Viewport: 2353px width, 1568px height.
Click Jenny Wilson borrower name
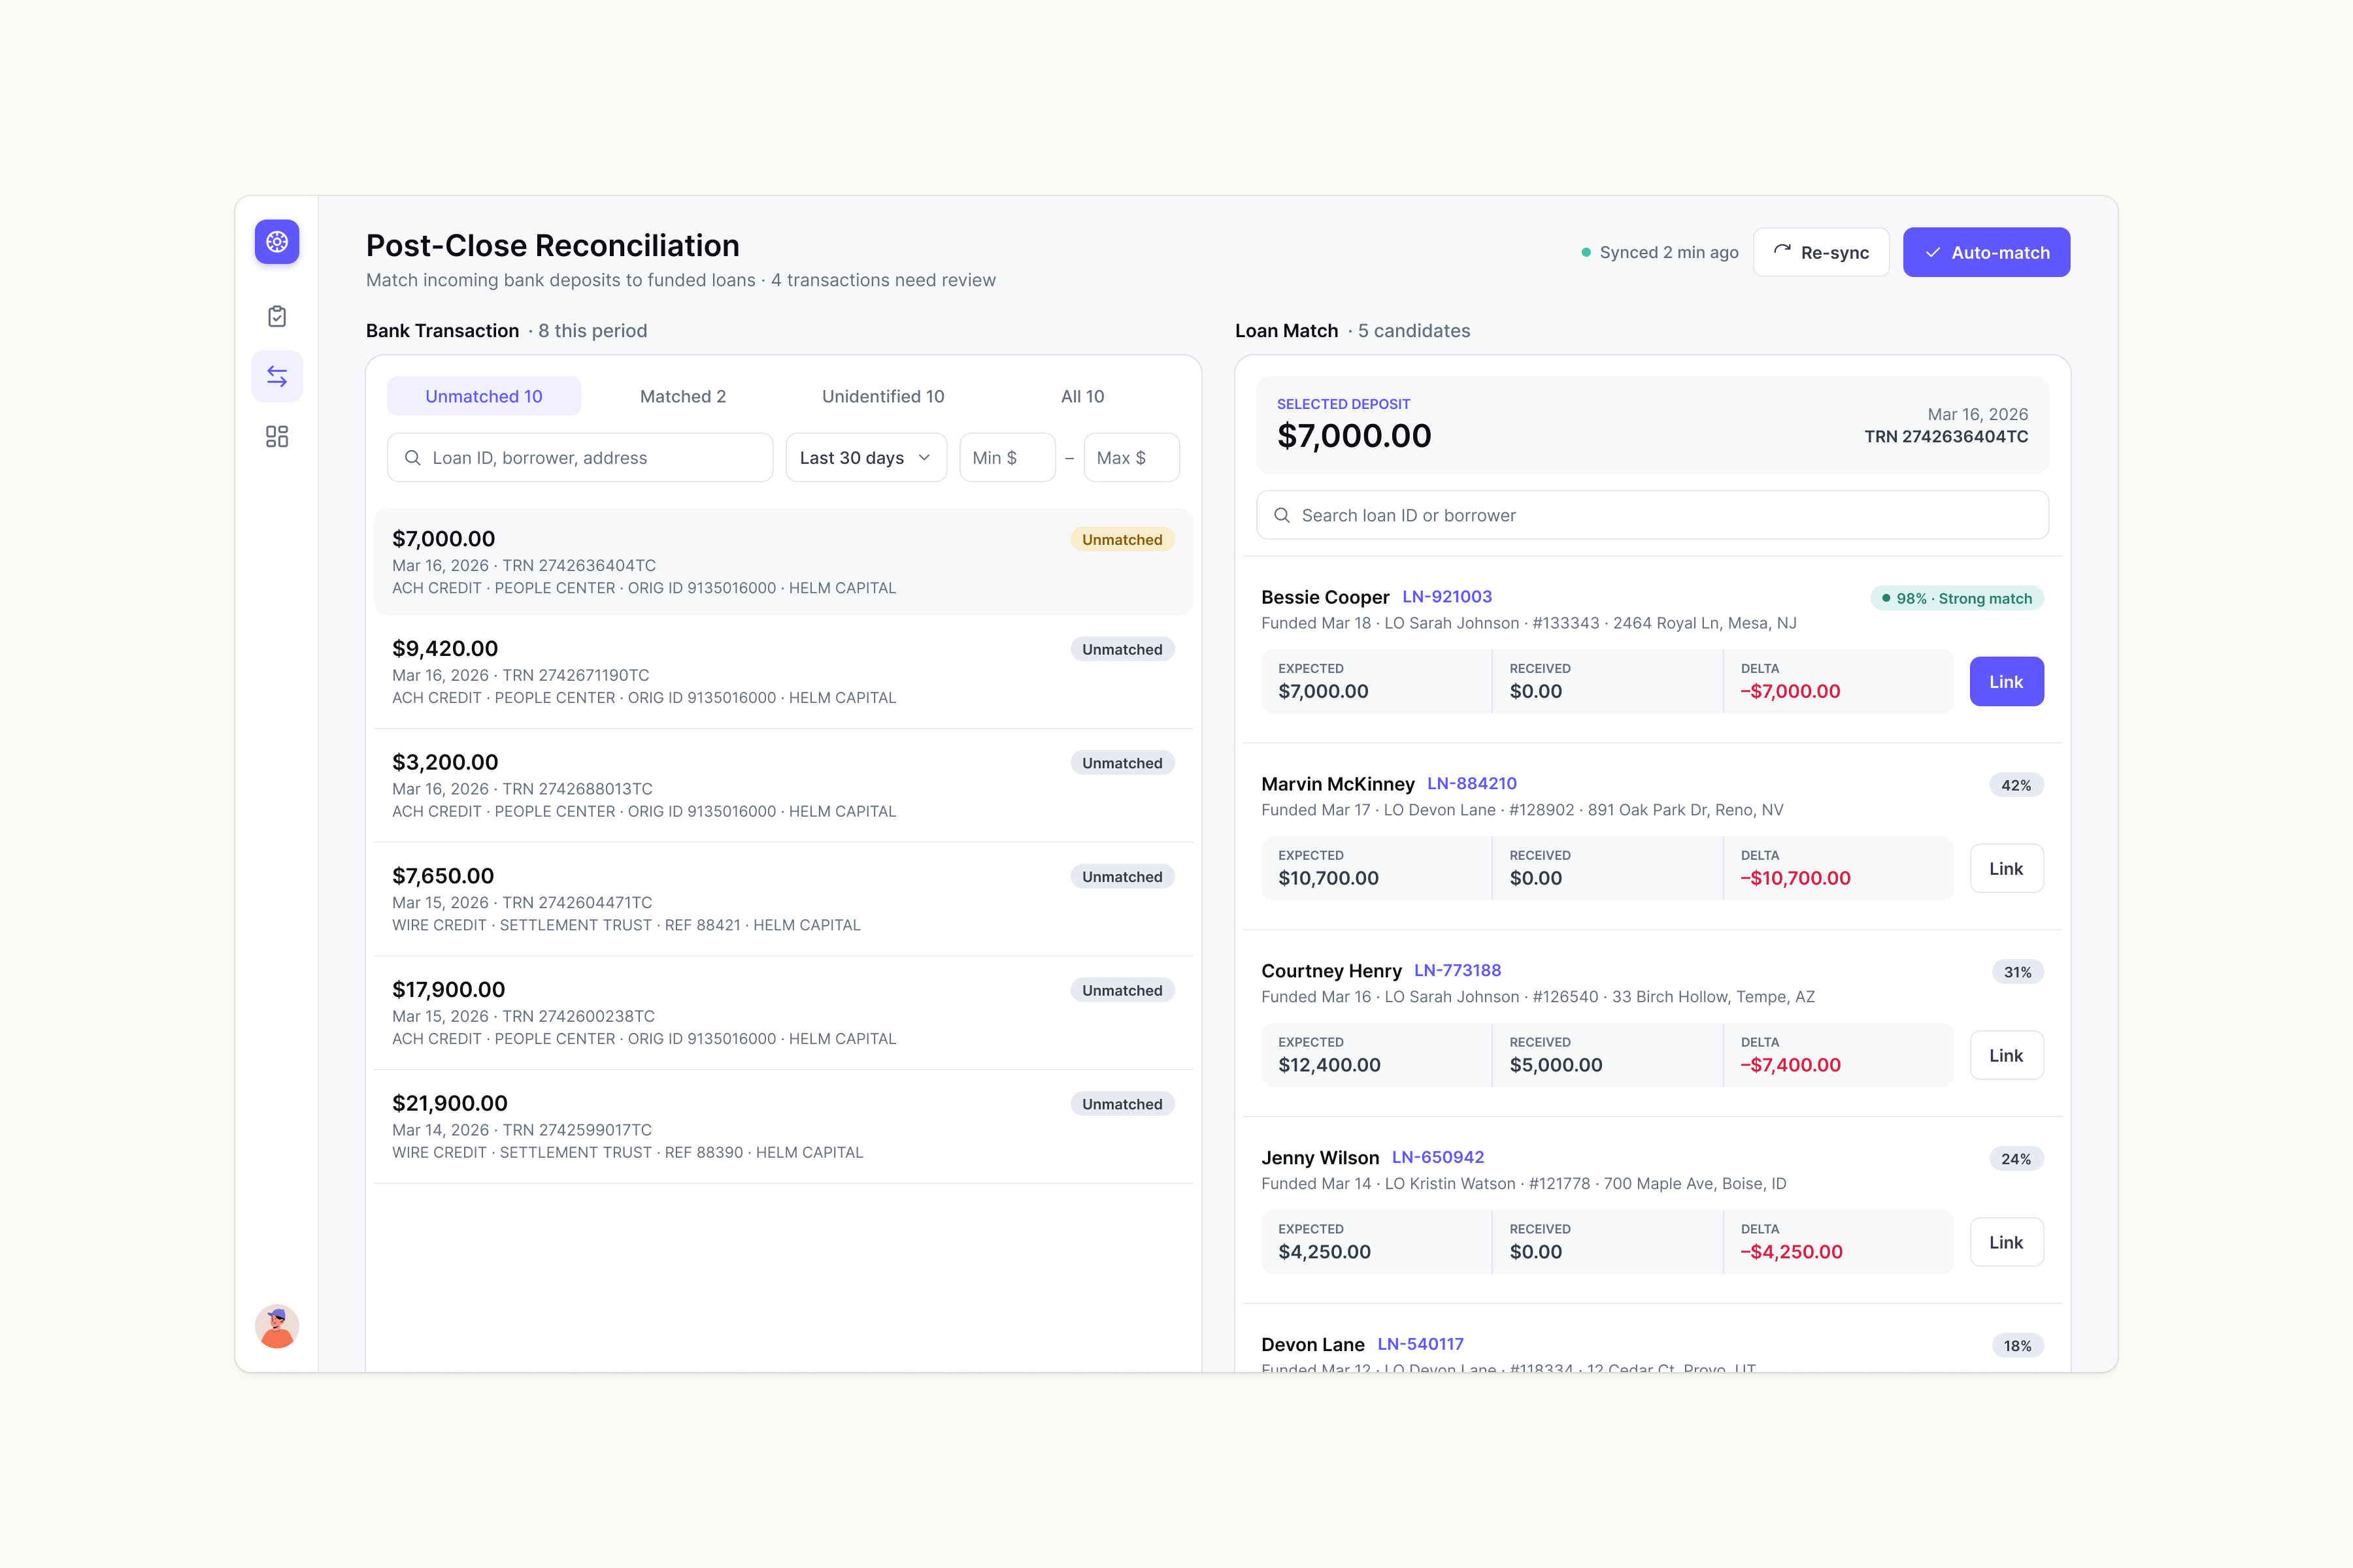pyautogui.click(x=1320, y=1158)
